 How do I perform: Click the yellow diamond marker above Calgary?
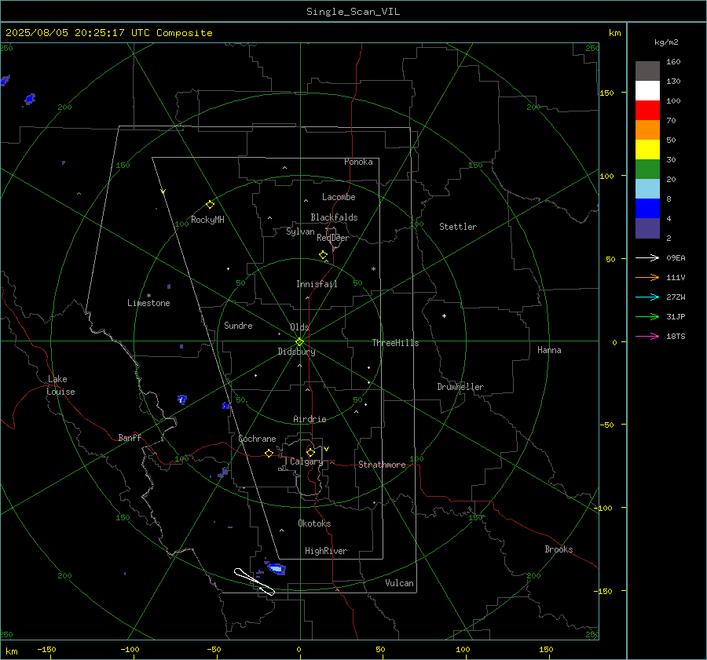point(310,452)
